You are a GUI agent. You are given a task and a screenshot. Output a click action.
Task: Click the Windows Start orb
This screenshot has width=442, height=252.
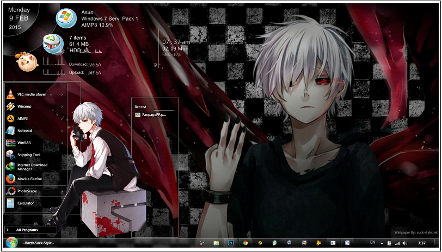coord(11,242)
